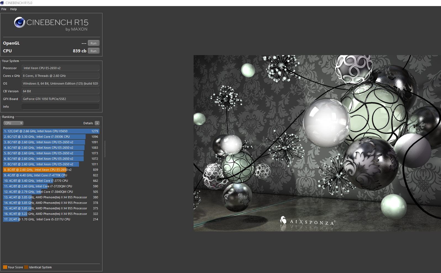Viewport: 441px width, 273px height.
Task: Click the brown Identical System legend swatch
Action: click(26, 267)
